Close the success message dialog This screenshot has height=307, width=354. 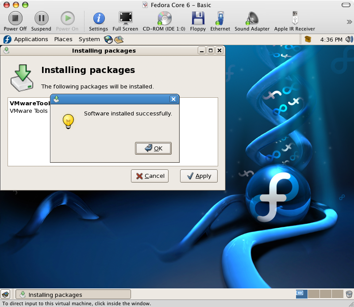coord(173,99)
